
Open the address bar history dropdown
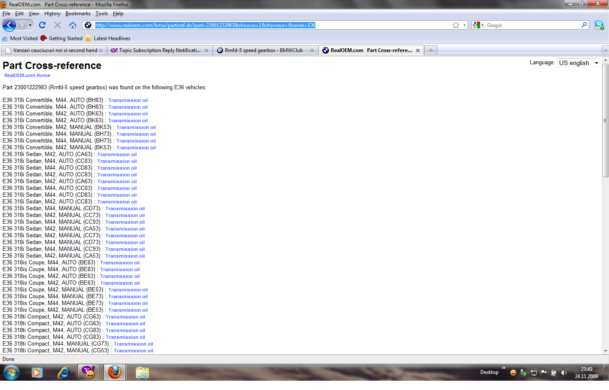464,25
